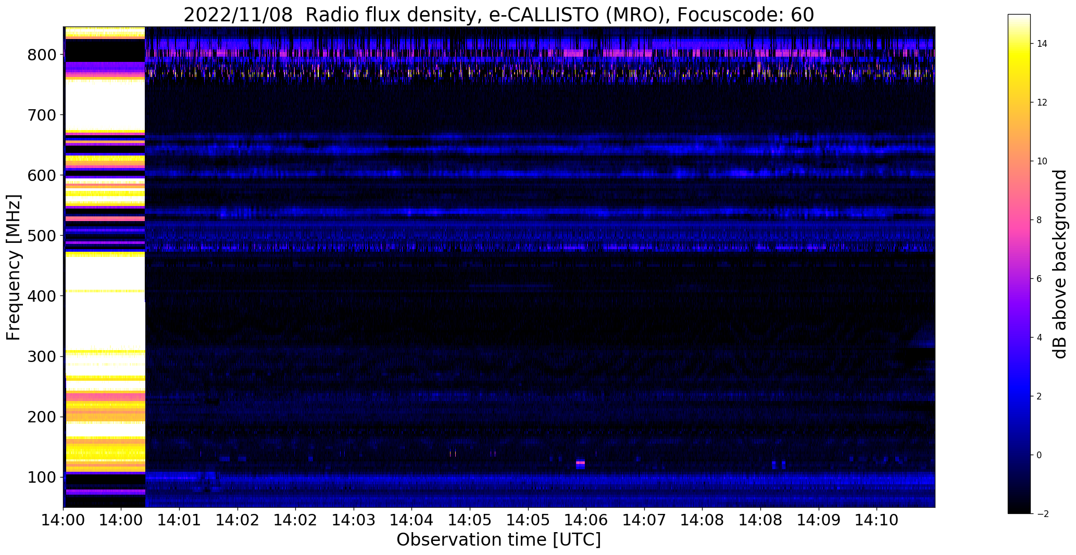This screenshot has width=1076, height=555.
Task: Click the 14:03 time tick label
Action: pyautogui.click(x=354, y=520)
